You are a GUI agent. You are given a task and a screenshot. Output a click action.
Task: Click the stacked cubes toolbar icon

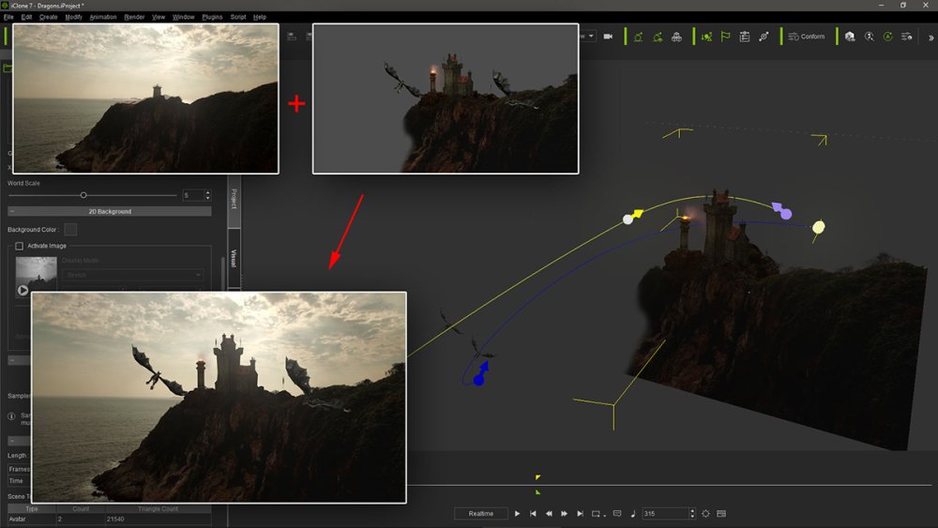coord(676,37)
